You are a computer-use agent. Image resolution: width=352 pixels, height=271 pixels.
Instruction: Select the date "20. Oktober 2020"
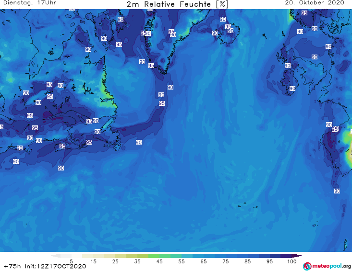coord(315,3)
